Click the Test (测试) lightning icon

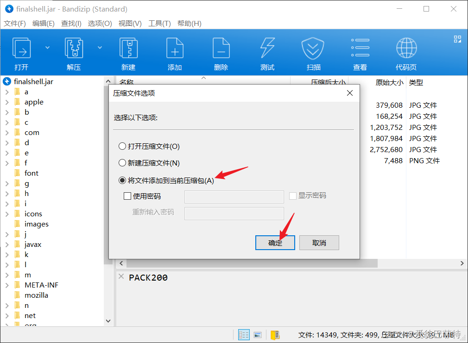click(267, 48)
